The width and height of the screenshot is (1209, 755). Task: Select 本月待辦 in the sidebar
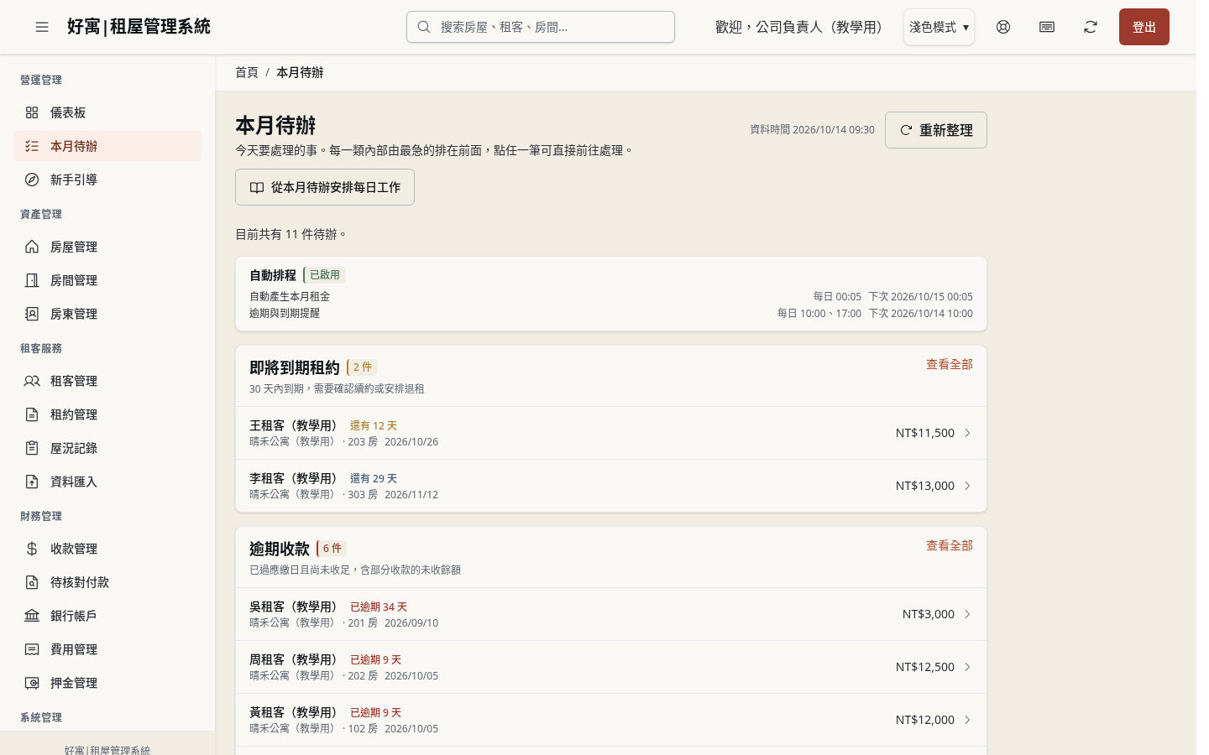tap(107, 146)
